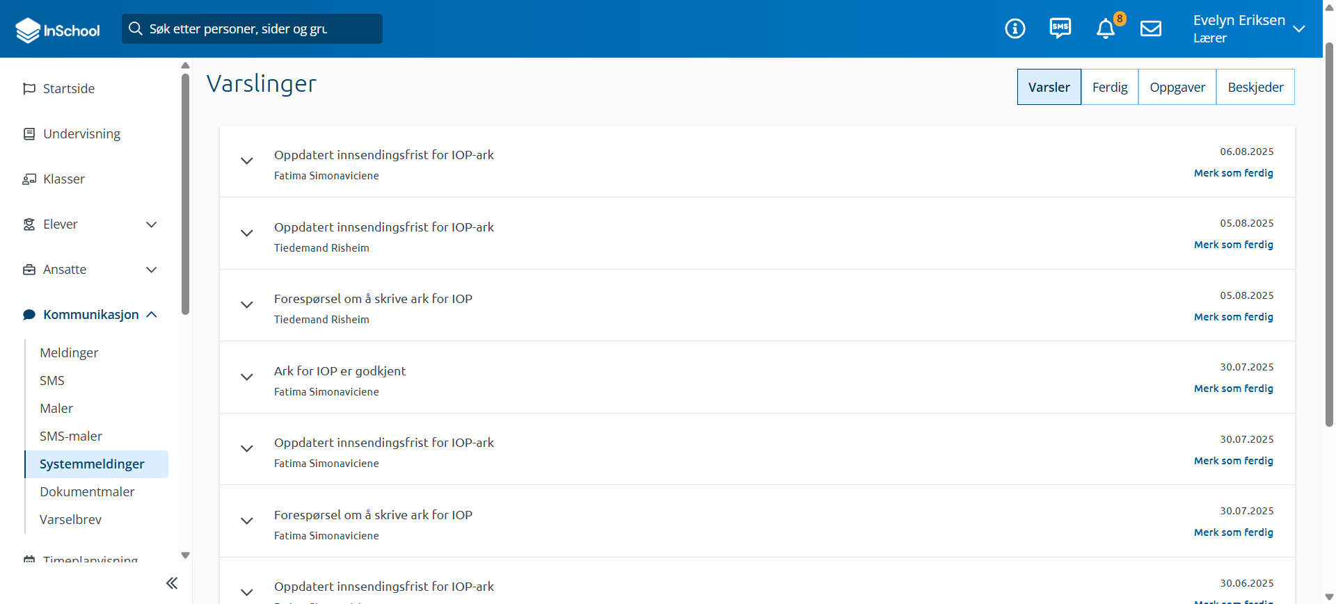Mark Ark for IOP er godkjent as ferdig
1336x604 pixels.
(x=1233, y=389)
